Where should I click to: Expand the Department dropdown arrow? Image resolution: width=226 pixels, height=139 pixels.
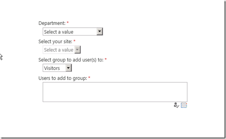(100, 31)
